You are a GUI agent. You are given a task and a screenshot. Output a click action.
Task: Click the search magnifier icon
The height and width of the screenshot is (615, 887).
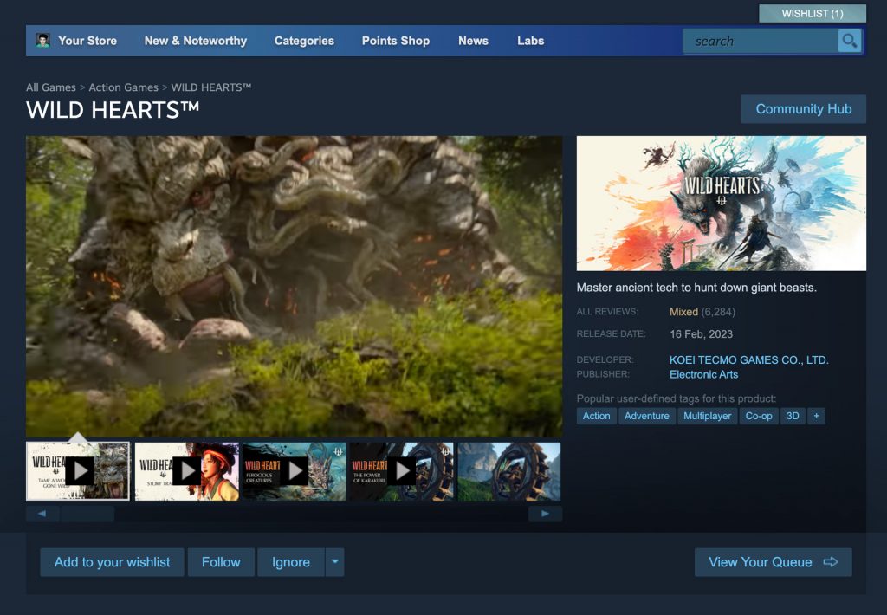click(x=849, y=41)
